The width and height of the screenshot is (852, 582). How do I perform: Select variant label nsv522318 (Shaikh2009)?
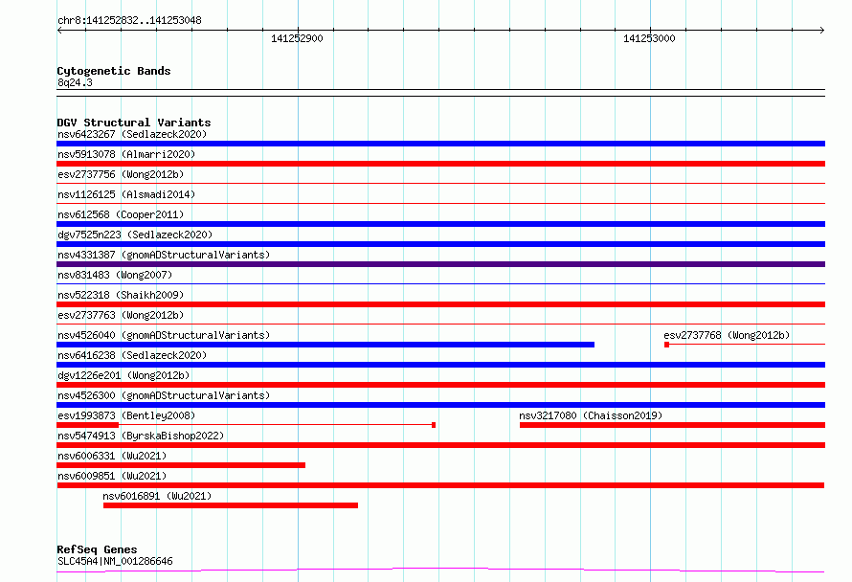(x=121, y=295)
